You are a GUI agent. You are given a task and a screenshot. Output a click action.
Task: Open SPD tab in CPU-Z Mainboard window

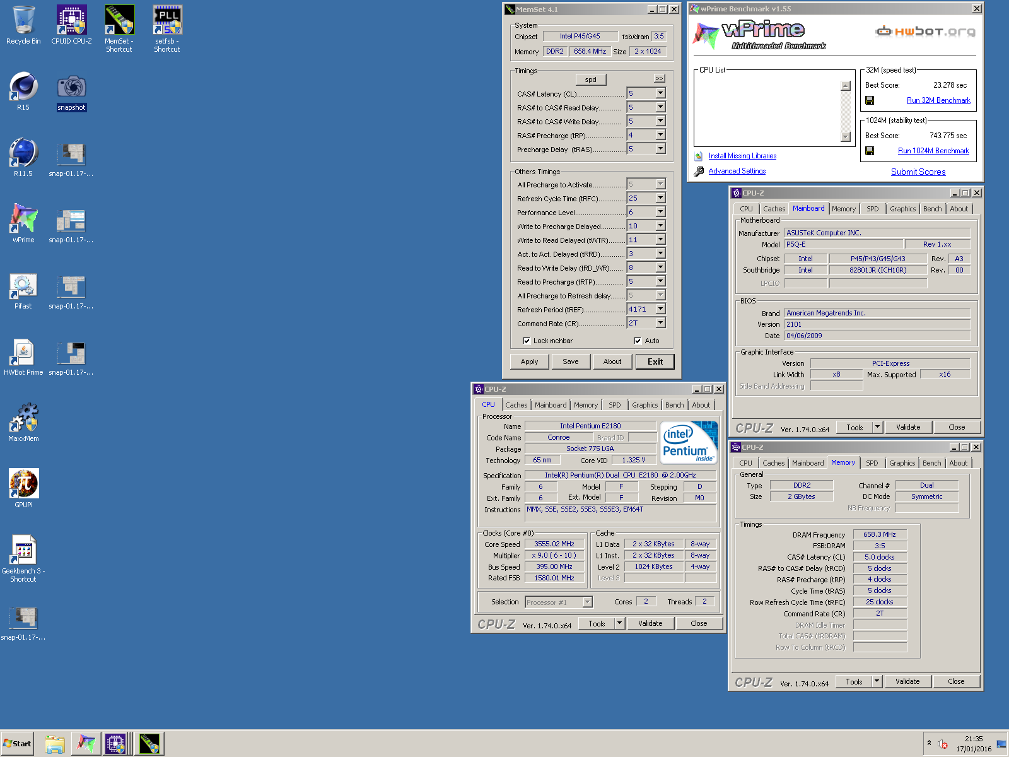click(872, 209)
